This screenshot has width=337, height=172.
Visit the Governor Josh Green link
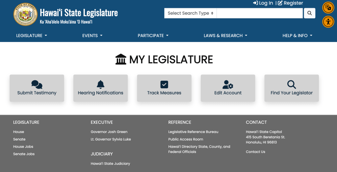[109, 132]
